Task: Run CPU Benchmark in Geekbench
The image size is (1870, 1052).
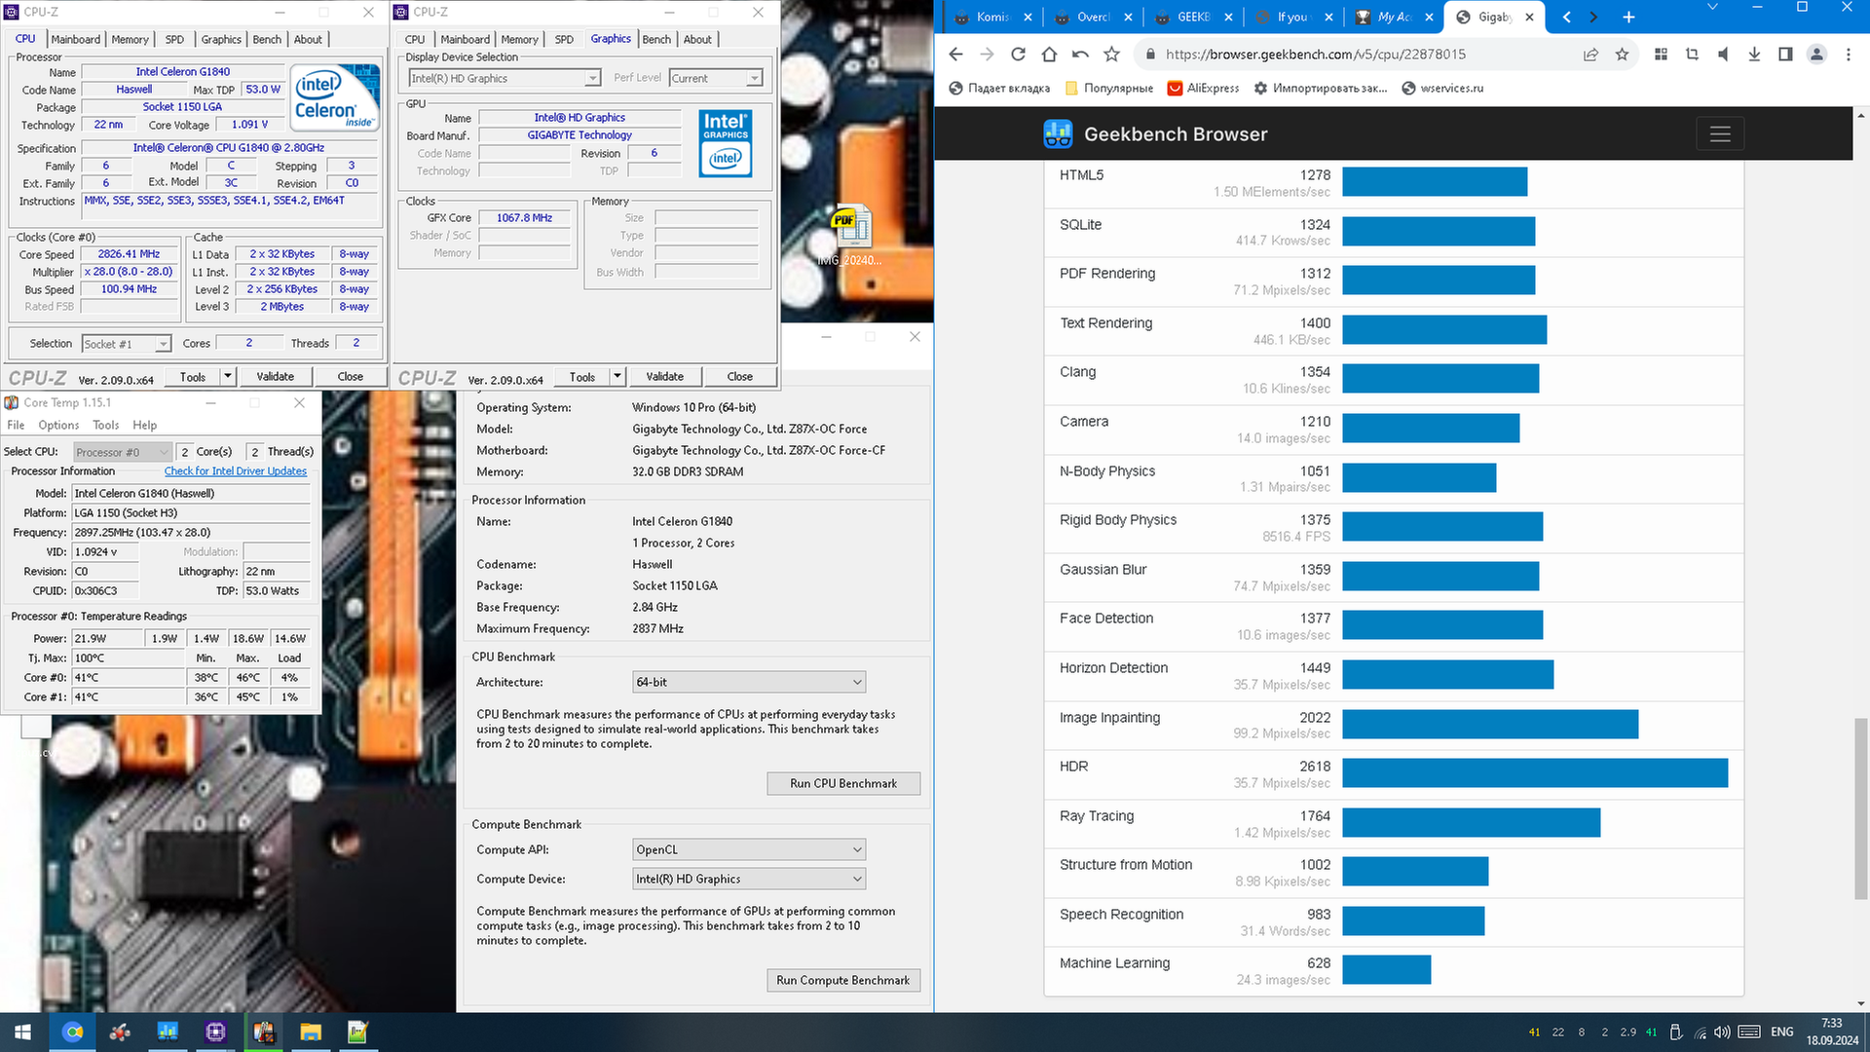Action: click(842, 783)
